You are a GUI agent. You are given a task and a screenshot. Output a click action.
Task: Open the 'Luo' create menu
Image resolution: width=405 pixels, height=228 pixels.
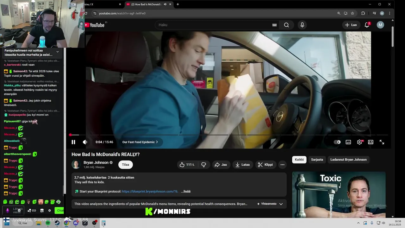[351, 25]
